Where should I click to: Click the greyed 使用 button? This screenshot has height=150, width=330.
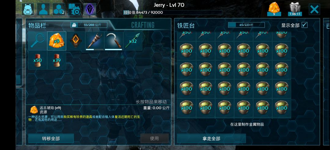click(x=155, y=138)
